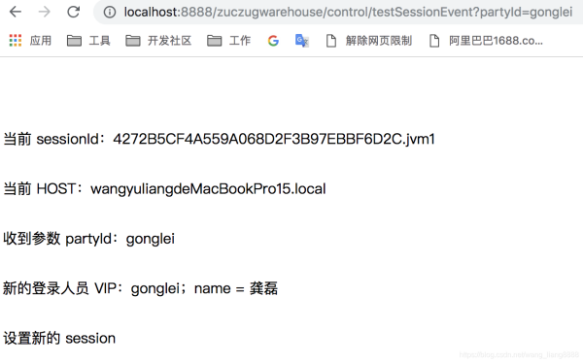The height and width of the screenshot is (363, 583).
Task: Expand the 工作 bookmark folder
Action: coord(228,40)
